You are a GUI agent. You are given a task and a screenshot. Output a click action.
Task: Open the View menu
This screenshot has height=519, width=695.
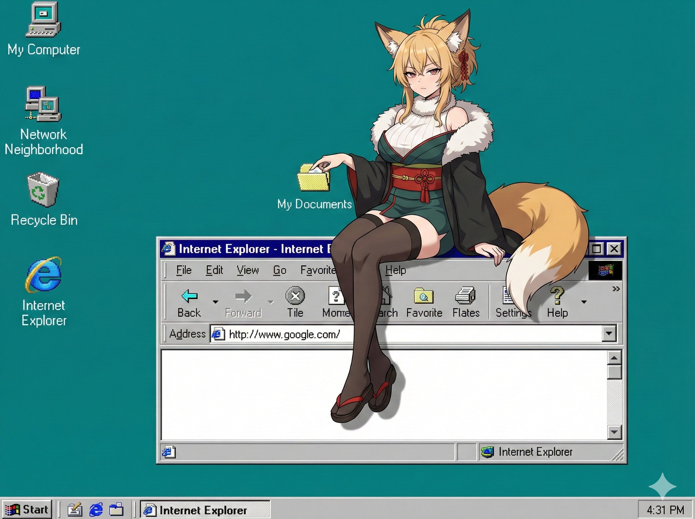248,270
